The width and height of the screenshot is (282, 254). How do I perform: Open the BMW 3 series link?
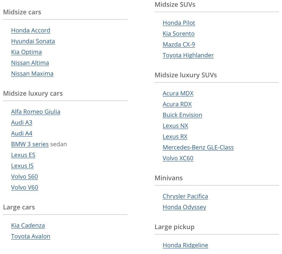[30, 144]
